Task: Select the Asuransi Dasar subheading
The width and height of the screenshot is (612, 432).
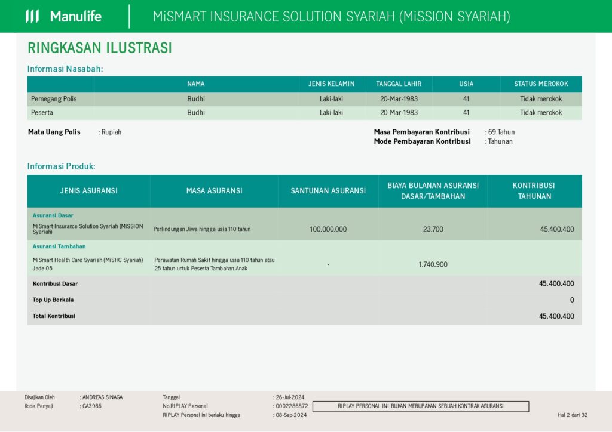Action: (53, 215)
